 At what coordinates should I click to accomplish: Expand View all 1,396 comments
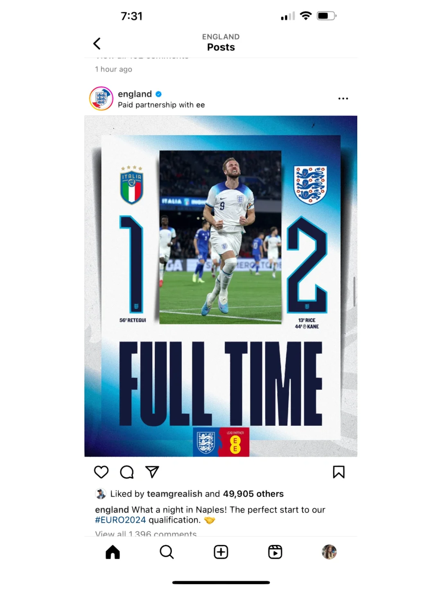point(146,534)
